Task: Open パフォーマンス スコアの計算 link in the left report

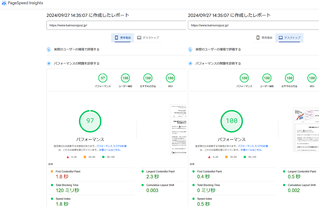Action: coord(111,146)
